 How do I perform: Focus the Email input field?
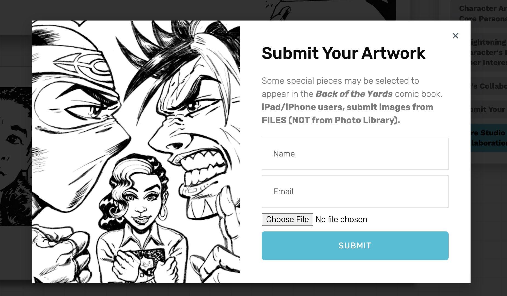tap(355, 191)
